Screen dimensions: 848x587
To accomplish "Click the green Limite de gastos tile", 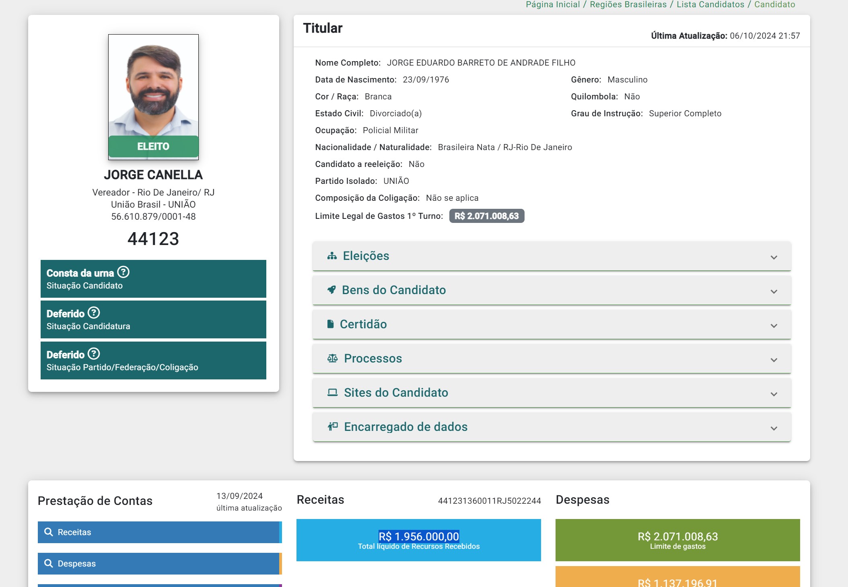I will click(677, 540).
